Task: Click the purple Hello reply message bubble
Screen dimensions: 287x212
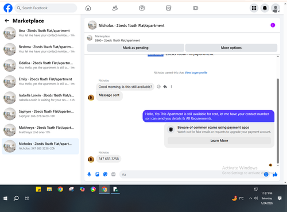Action: tap(208, 116)
